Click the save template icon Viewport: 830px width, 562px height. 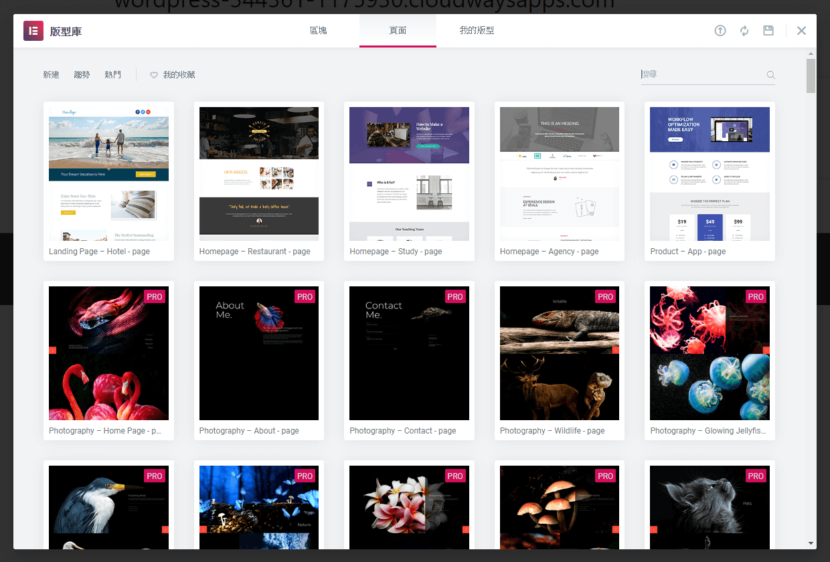tap(768, 31)
